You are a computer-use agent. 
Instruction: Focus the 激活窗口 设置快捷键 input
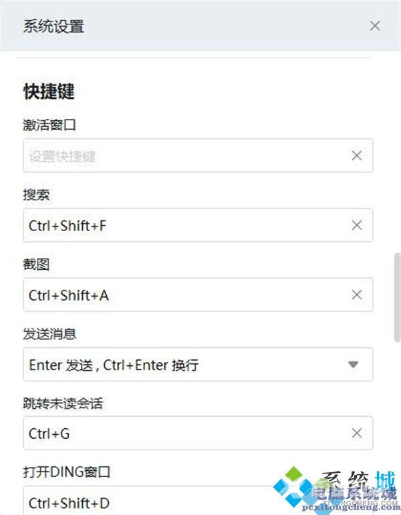pyautogui.click(x=180, y=156)
